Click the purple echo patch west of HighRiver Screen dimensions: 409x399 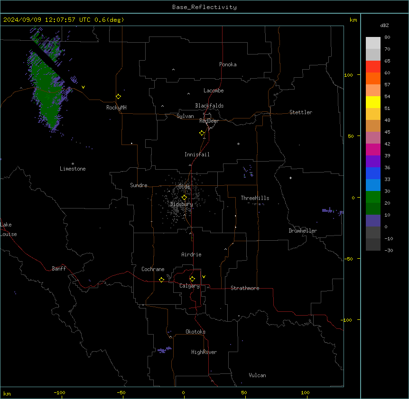pos(164,350)
